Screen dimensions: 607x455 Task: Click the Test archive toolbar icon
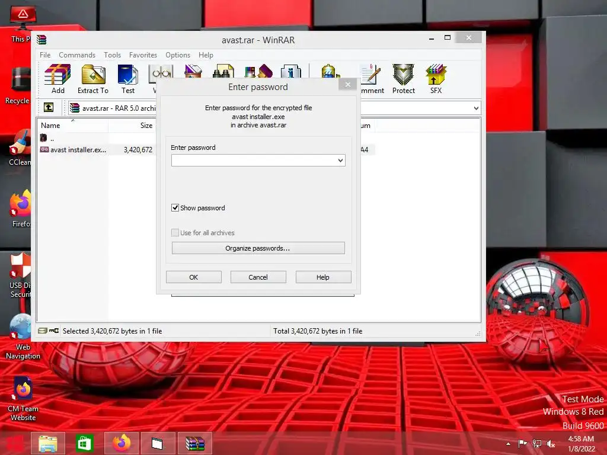tap(128, 79)
